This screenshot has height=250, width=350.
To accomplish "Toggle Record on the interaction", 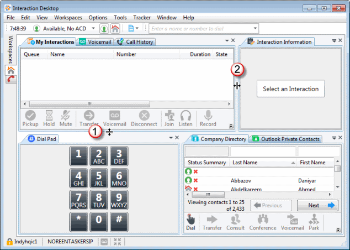I will coord(208,118).
